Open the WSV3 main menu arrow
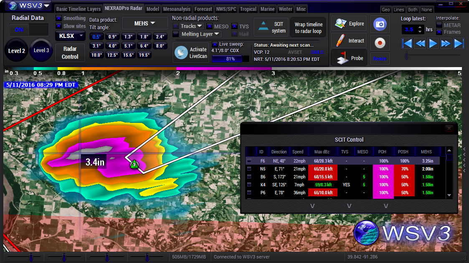The image size is (469, 263). pyautogui.click(x=47, y=5)
